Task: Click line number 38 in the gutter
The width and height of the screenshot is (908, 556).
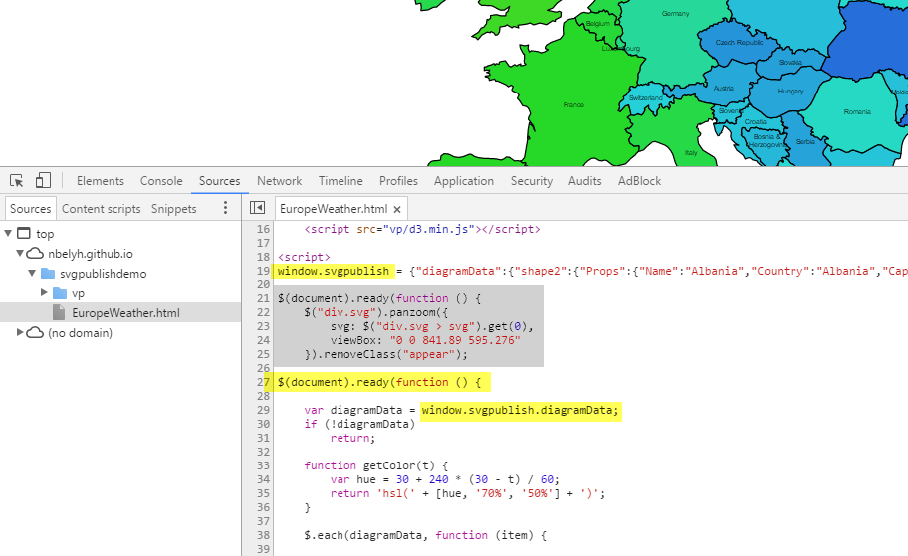Action: 263,535
